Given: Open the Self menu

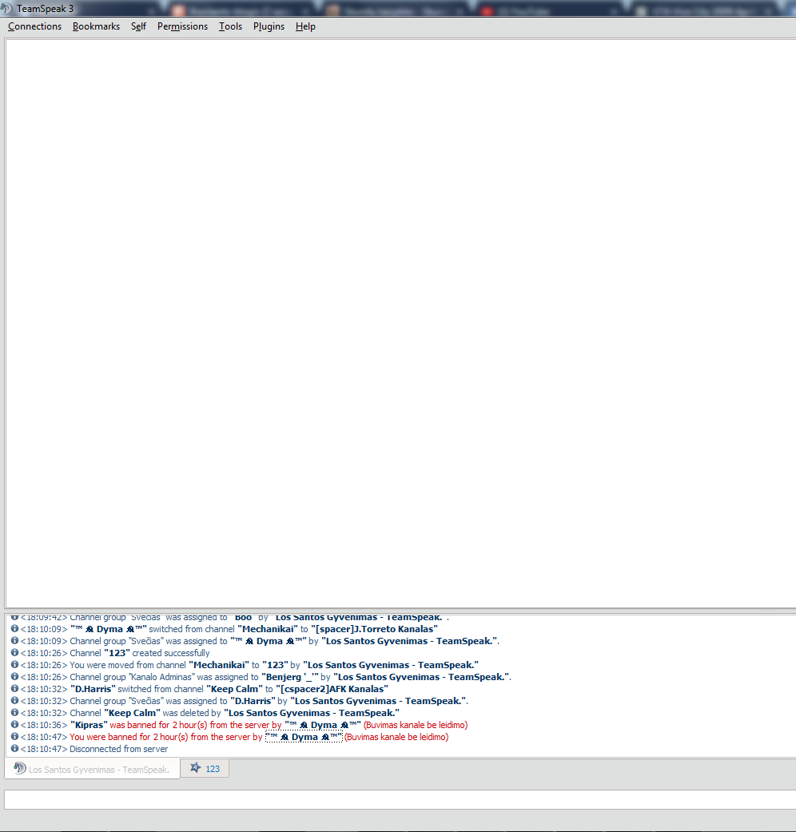Looking at the screenshot, I should [138, 26].
